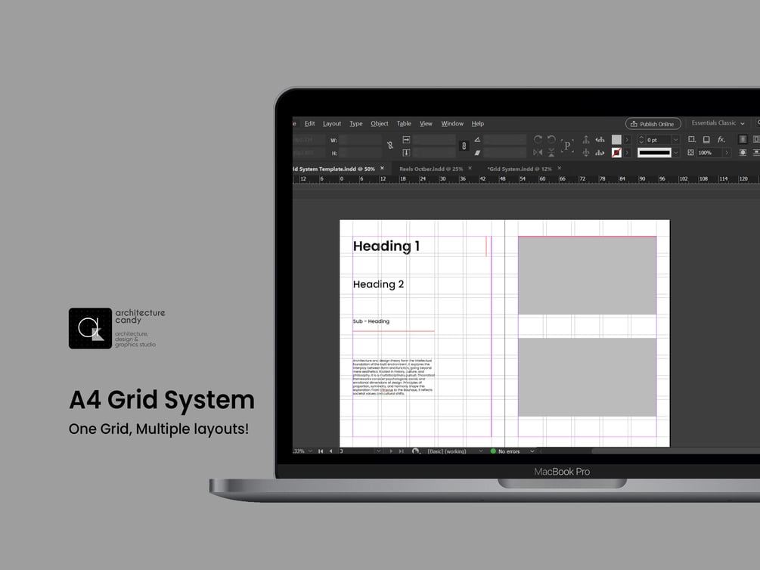Open the fx object effects menu
Screen dimensions: 760x570
coord(721,140)
